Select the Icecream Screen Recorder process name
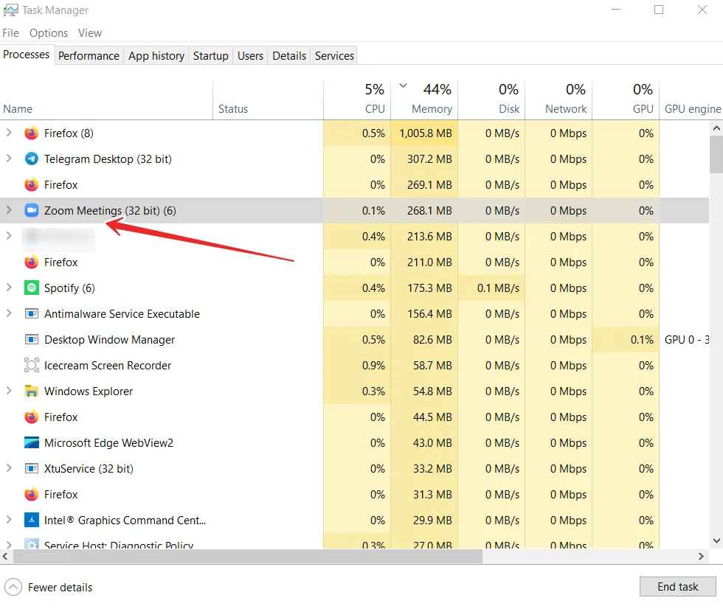Image resolution: width=723 pixels, height=609 pixels. pos(108,365)
